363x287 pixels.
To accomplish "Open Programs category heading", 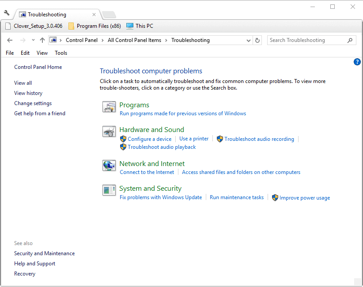I will pyautogui.click(x=134, y=105).
